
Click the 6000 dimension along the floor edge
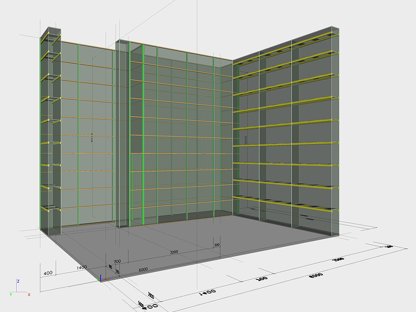click(x=143, y=270)
